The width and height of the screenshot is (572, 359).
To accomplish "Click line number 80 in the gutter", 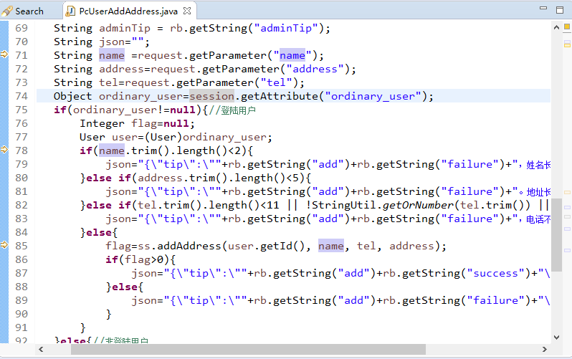I will click(22, 178).
